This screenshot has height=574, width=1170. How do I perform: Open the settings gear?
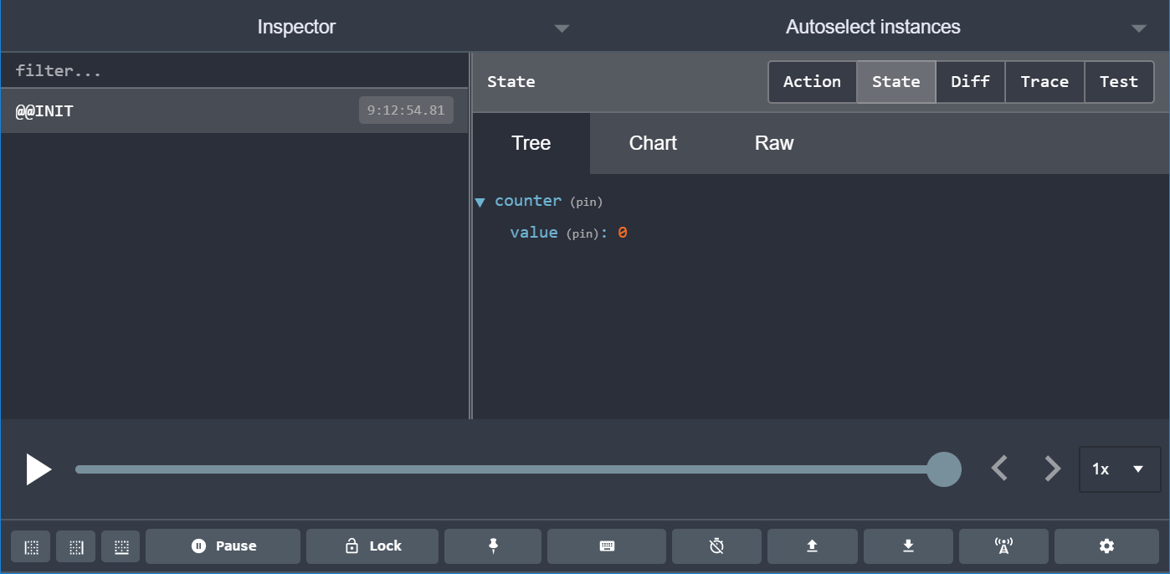pyautogui.click(x=1106, y=546)
